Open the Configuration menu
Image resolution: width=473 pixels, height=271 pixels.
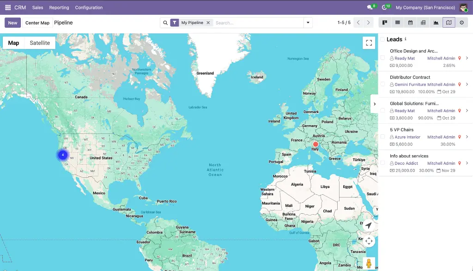(x=89, y=7)
